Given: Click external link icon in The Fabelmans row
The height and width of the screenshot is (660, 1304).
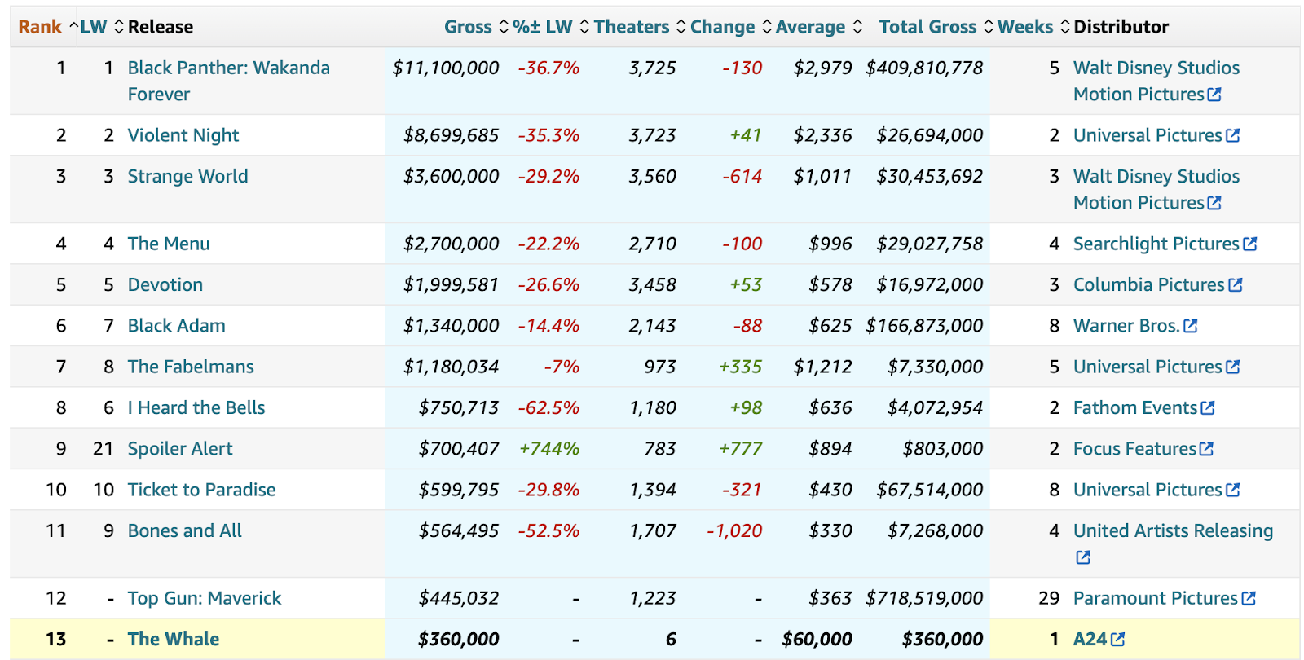Looking at the screenshot, I should point(1233,367).
